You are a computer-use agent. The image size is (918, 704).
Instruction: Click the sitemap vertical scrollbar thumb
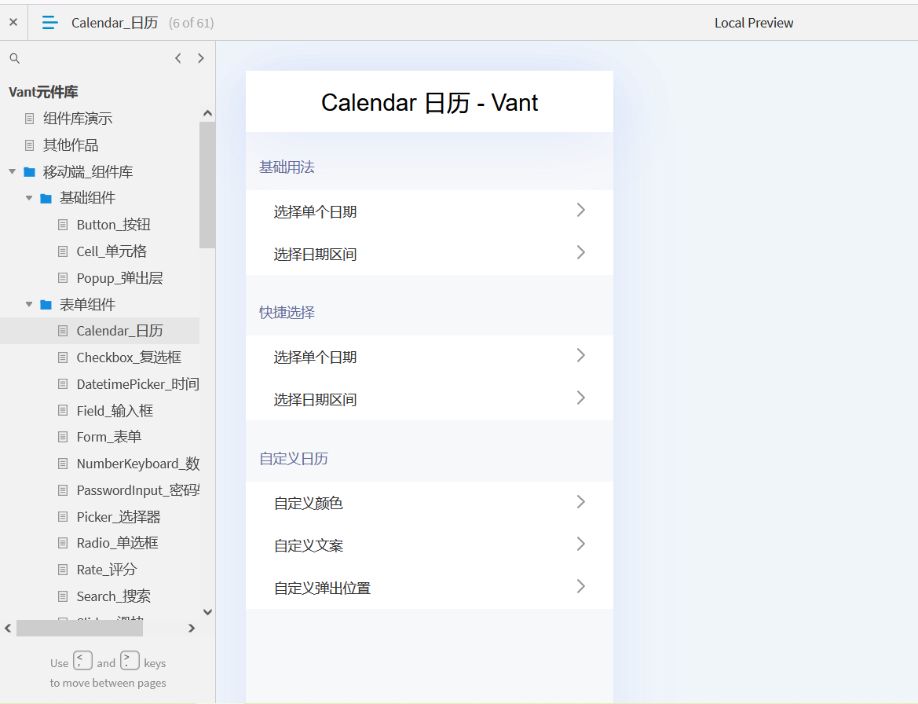(207, 185)
